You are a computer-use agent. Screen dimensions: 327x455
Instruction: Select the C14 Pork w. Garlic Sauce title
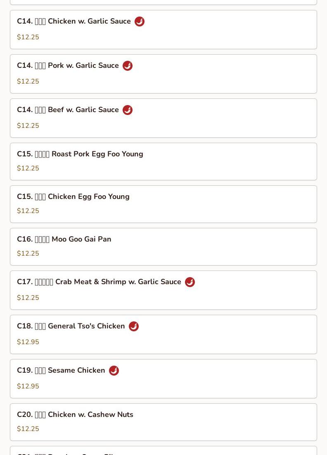[x=68, y=66]
